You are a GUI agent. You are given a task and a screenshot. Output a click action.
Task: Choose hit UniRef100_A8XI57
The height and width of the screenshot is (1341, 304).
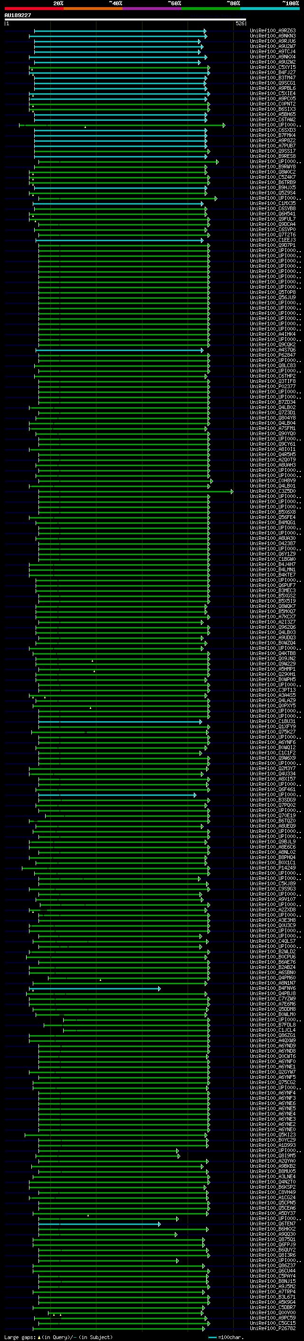pos(273,779)
